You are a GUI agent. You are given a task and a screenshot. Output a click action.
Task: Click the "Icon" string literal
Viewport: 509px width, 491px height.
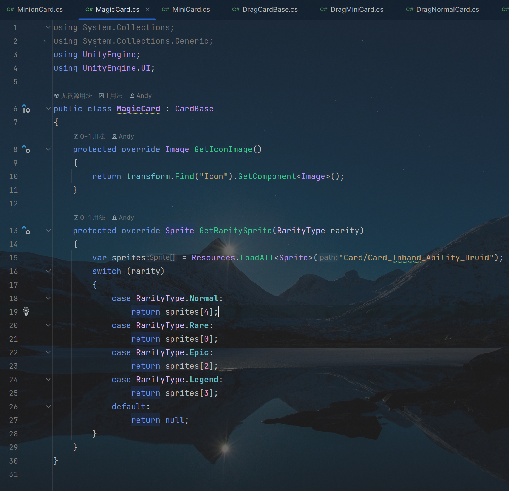click(214, 176)
